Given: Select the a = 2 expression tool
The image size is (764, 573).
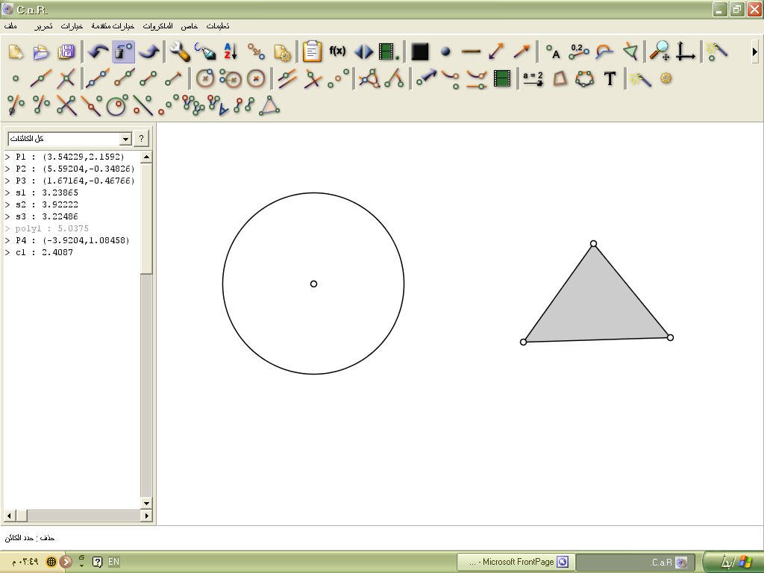Looking at the screenshot, I should pos(533,78).
